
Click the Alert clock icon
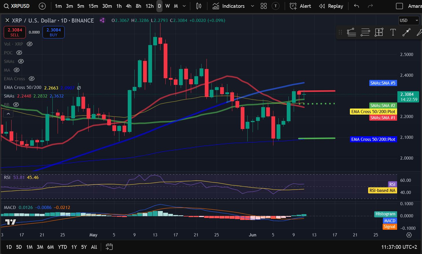pos(293,6)
